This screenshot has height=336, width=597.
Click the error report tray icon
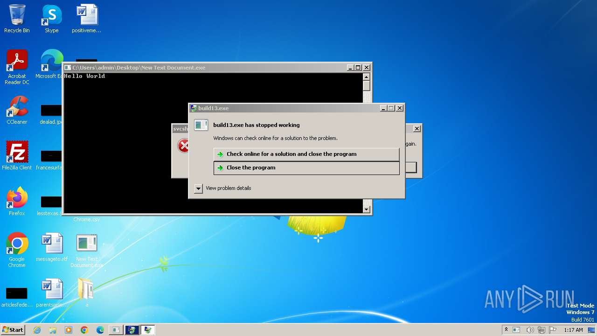coord(516,330)
